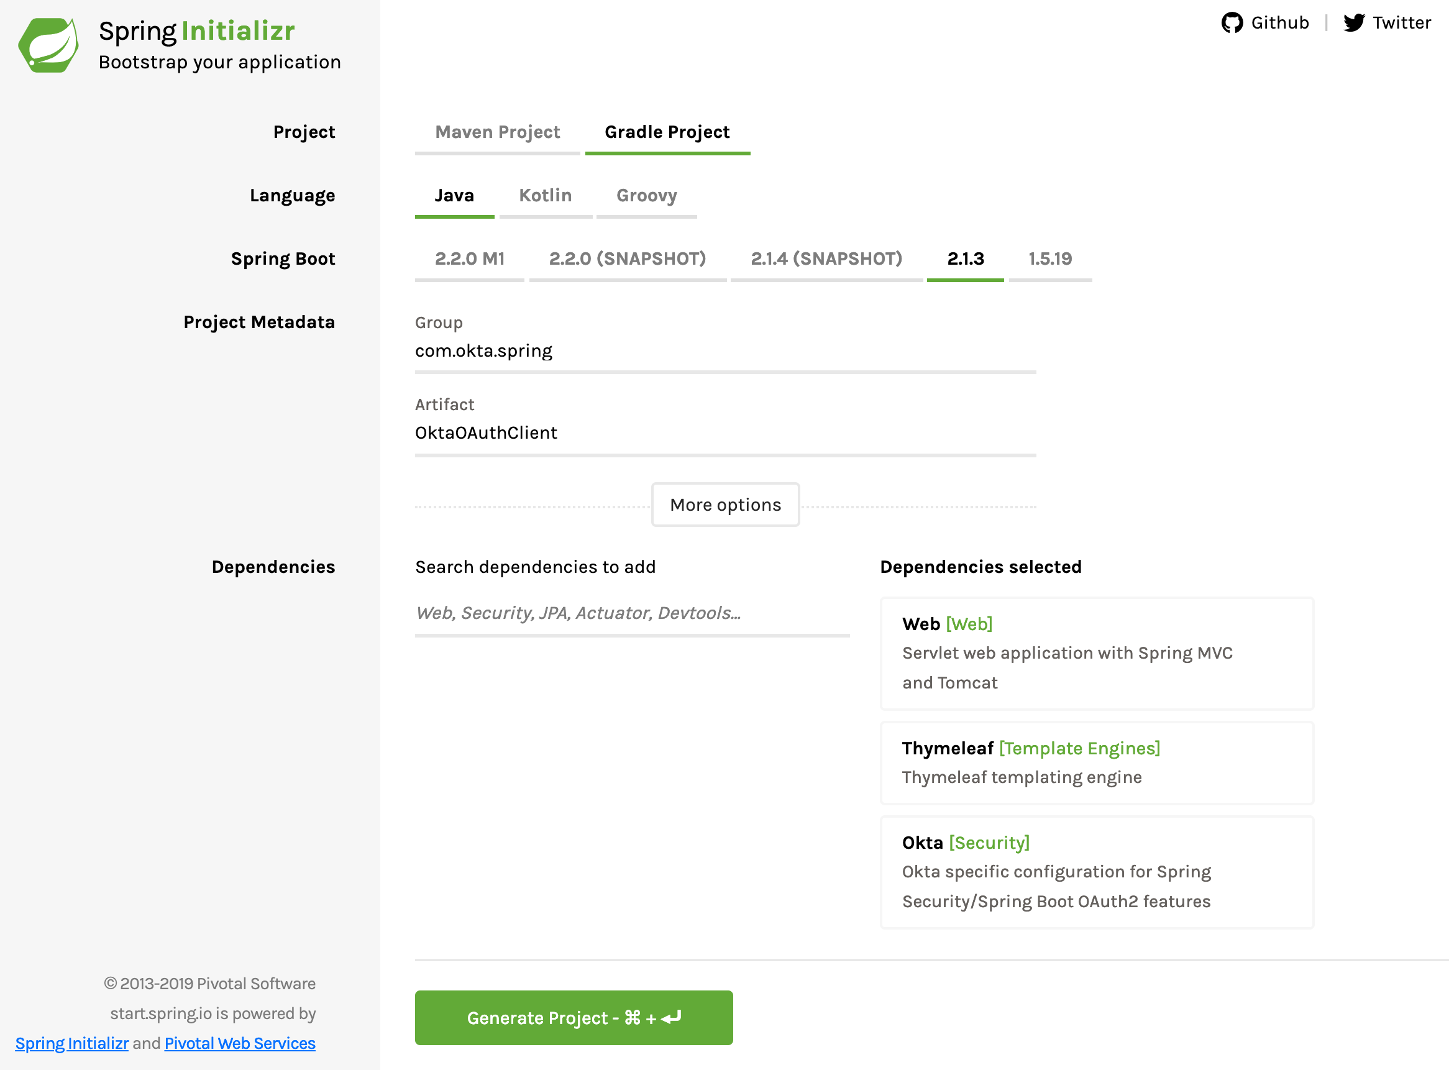Select Groovy language option
Screen dimensions: 1449x1070
pyautogui.click(x=647, y=194)
